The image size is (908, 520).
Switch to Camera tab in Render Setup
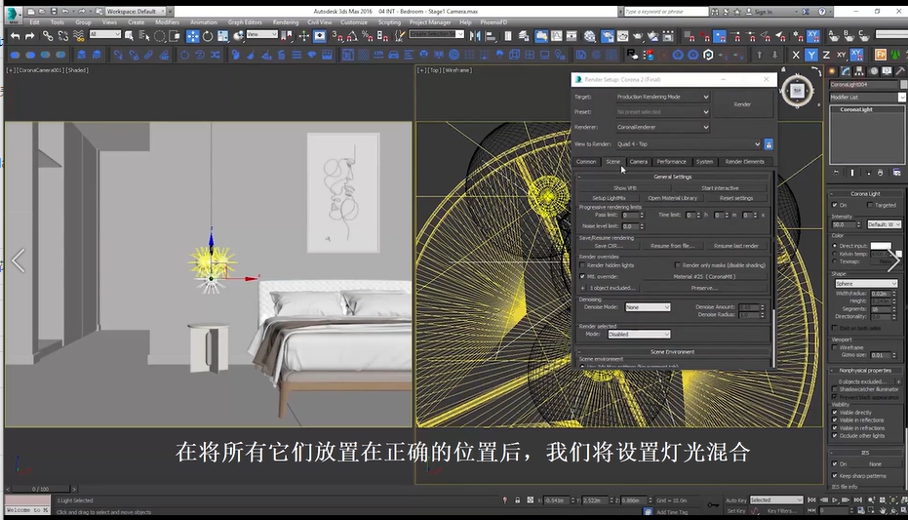[x=638, y=162]
